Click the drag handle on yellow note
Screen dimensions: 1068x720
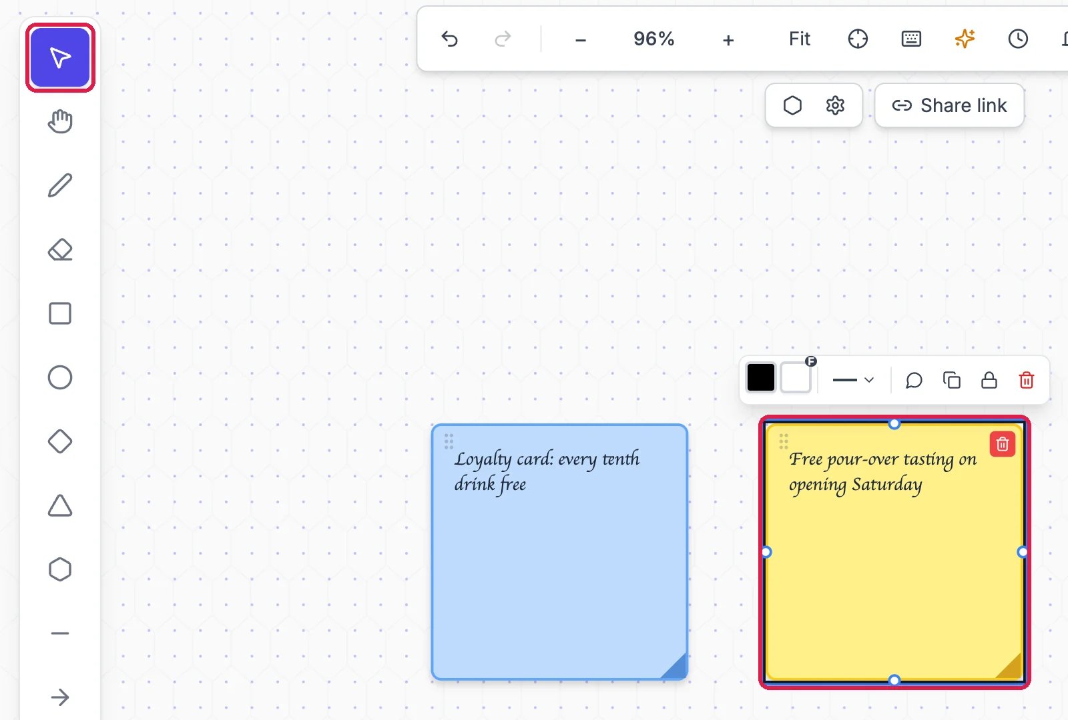(x=784, y=441)
